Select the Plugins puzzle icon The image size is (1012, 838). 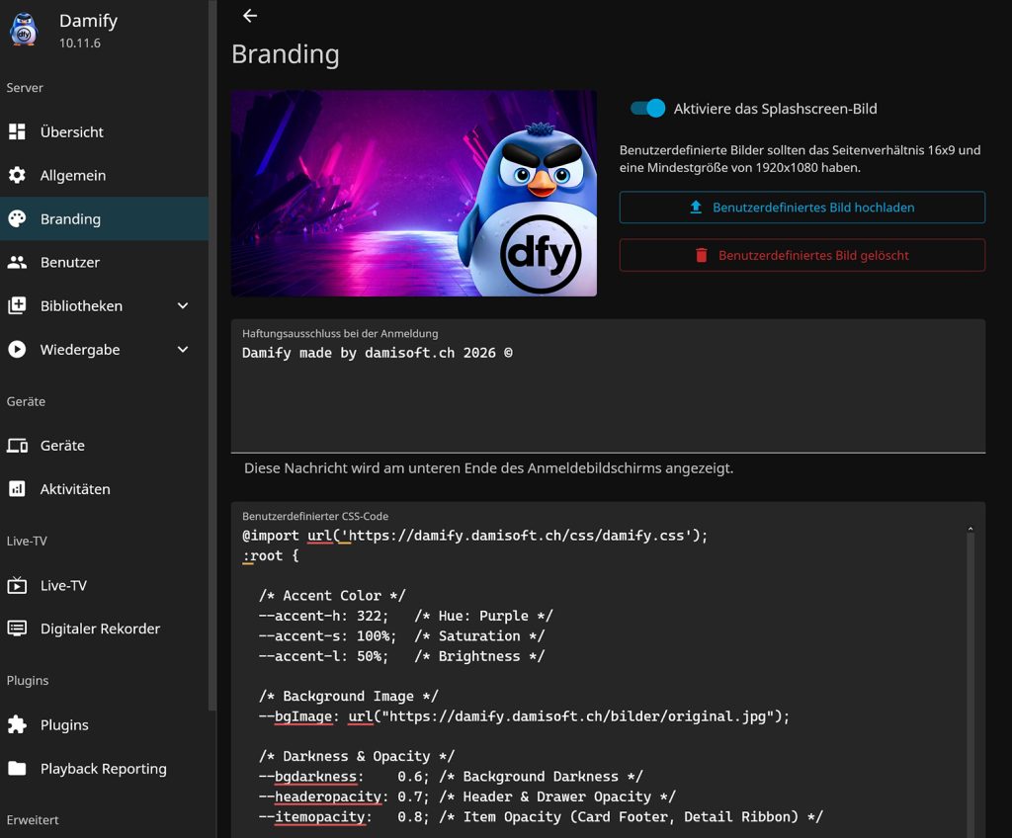tap(17, 724)
